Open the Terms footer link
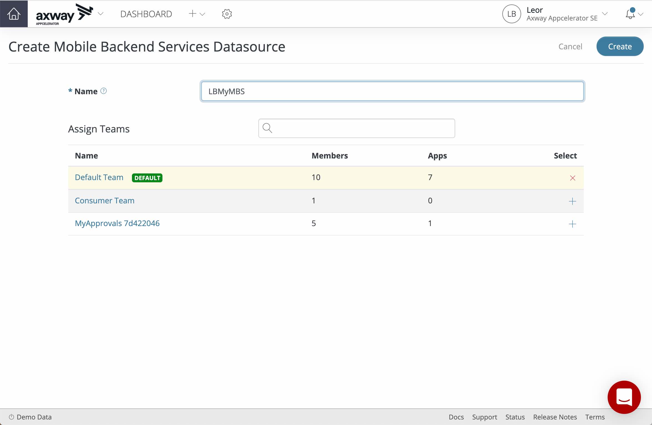This screenshot has height=425, width=652. coord(595,417)
